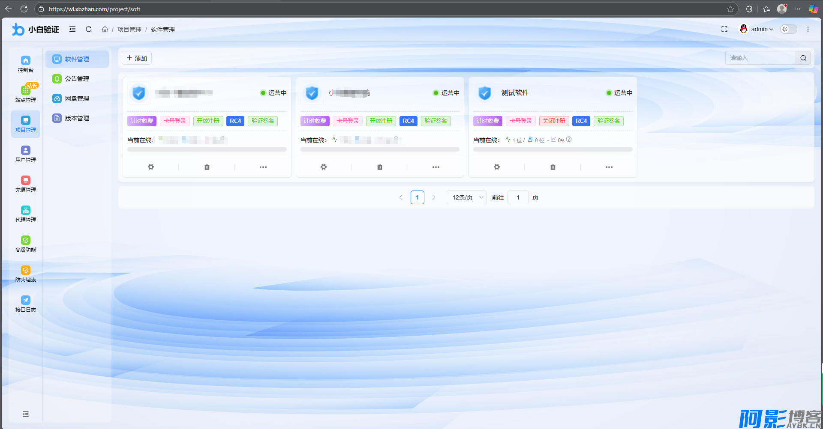Toggle the light/dark theme switch
The height and width of the screenshot is (429, 823).
(x=788, y=29)
